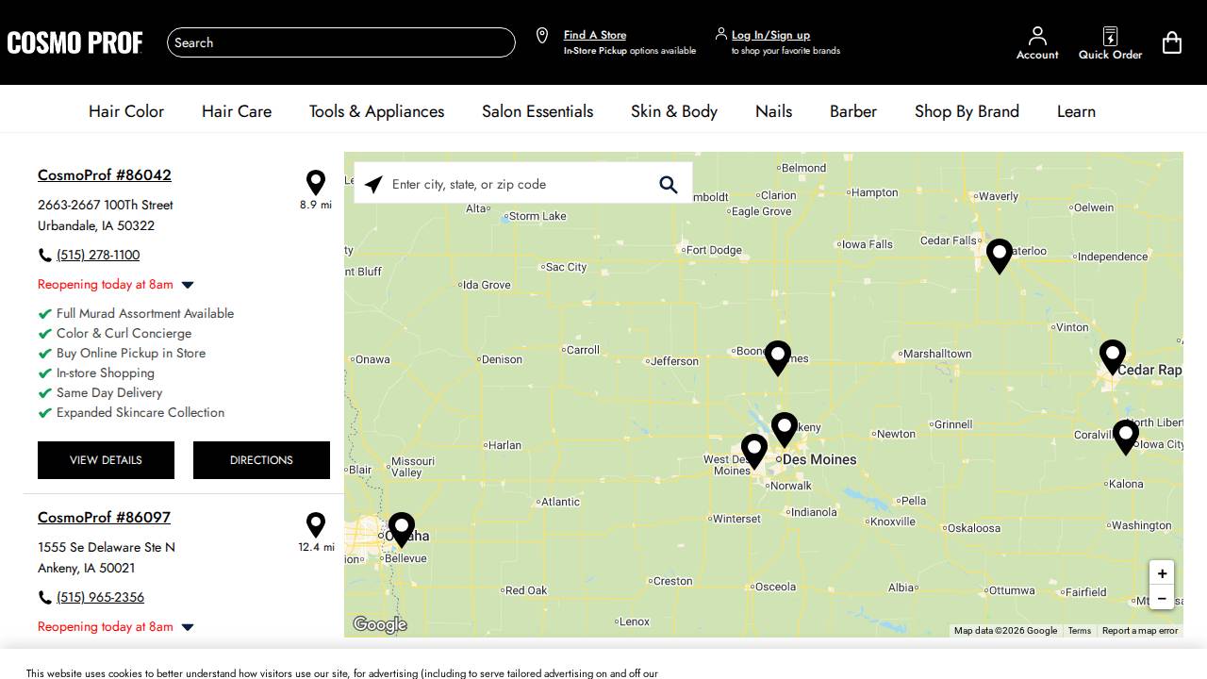The height and width of the screenshot is (679, 1207).
Task: Use the geolocation arrow in the map search field
Action: [x=372, y=185]
